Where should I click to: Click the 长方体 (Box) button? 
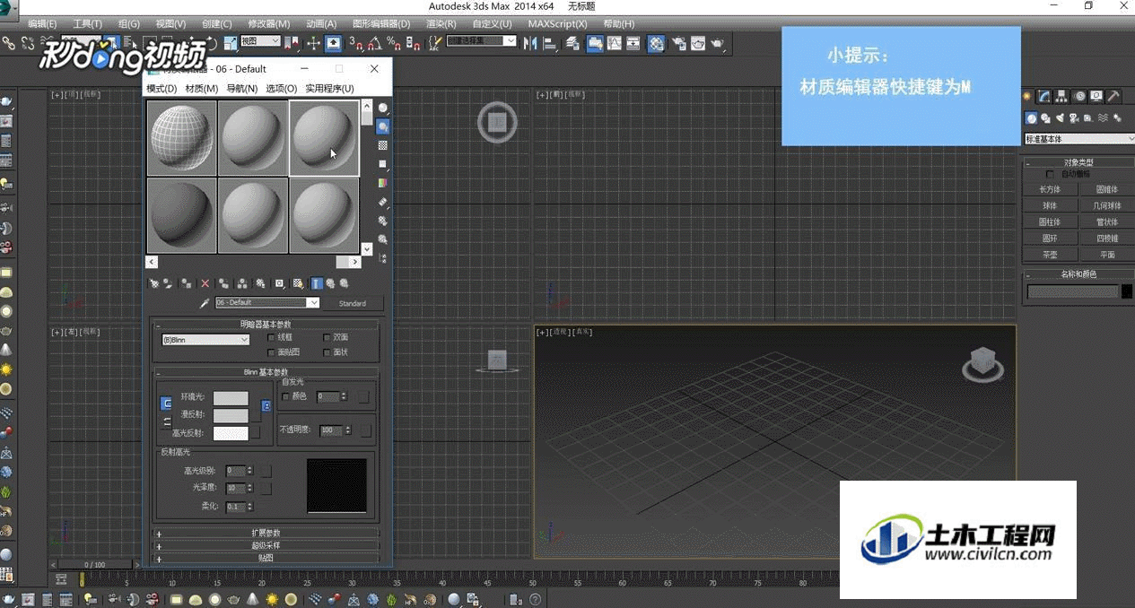pyautogui.click(x=1050, y=189)
